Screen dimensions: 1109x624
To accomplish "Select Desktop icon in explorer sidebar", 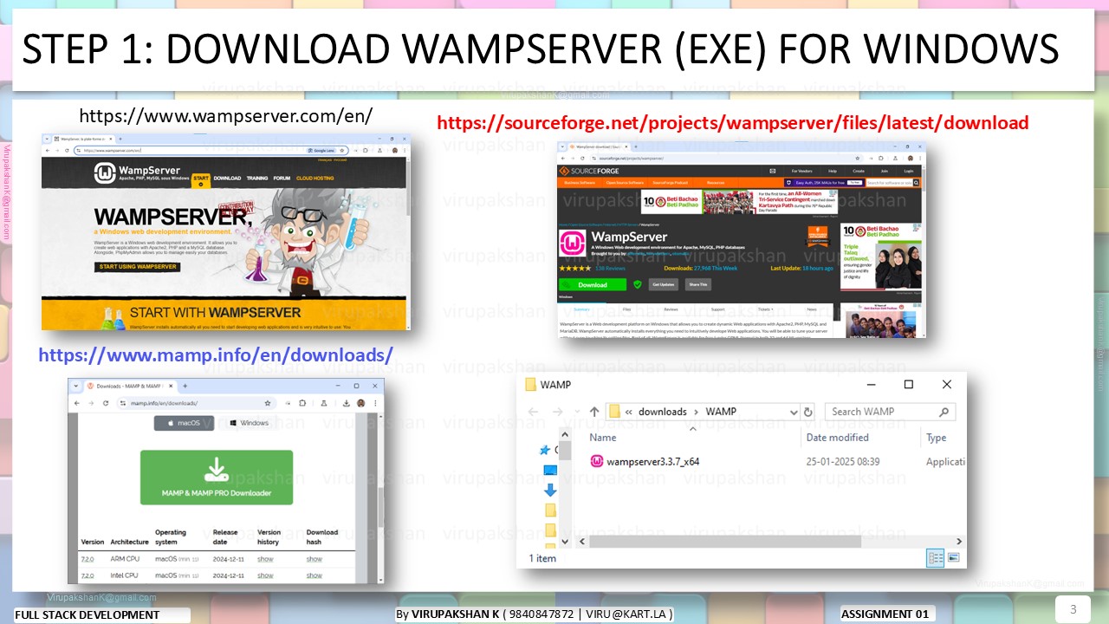I will pyautogui.click(x=549, y=470).
